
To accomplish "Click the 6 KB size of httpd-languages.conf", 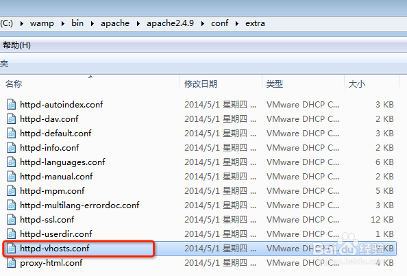I will coord(384,162).
